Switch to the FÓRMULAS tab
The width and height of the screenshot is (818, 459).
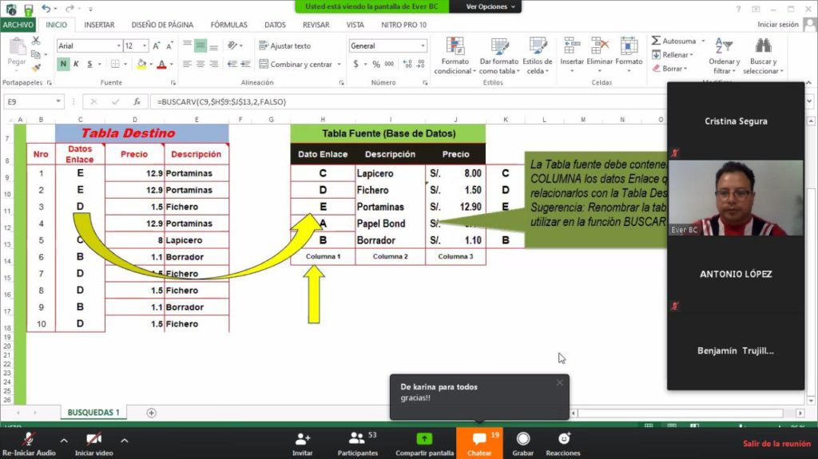[x=229, y=25]
